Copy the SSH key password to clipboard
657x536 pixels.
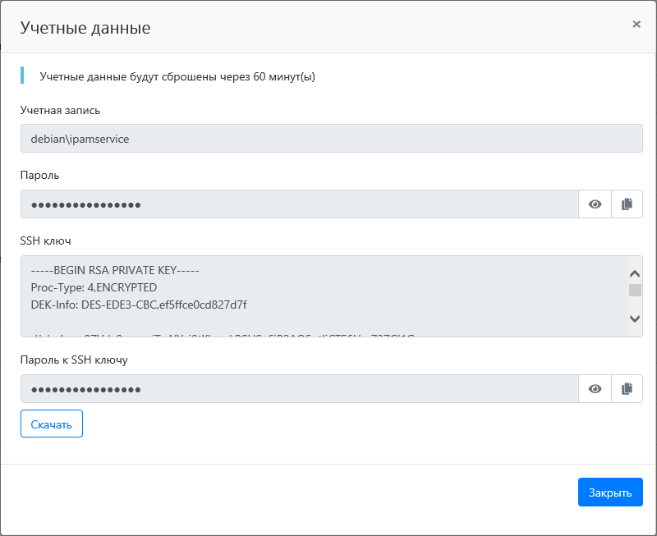point(627,389)
